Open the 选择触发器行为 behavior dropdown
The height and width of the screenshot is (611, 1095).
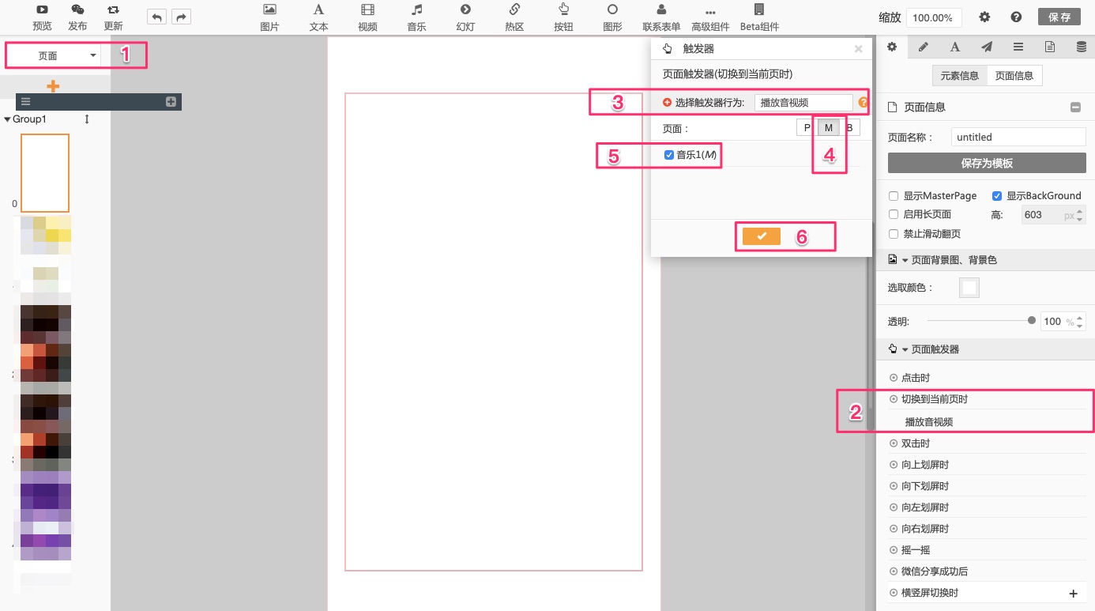click(x=803, y=102)
